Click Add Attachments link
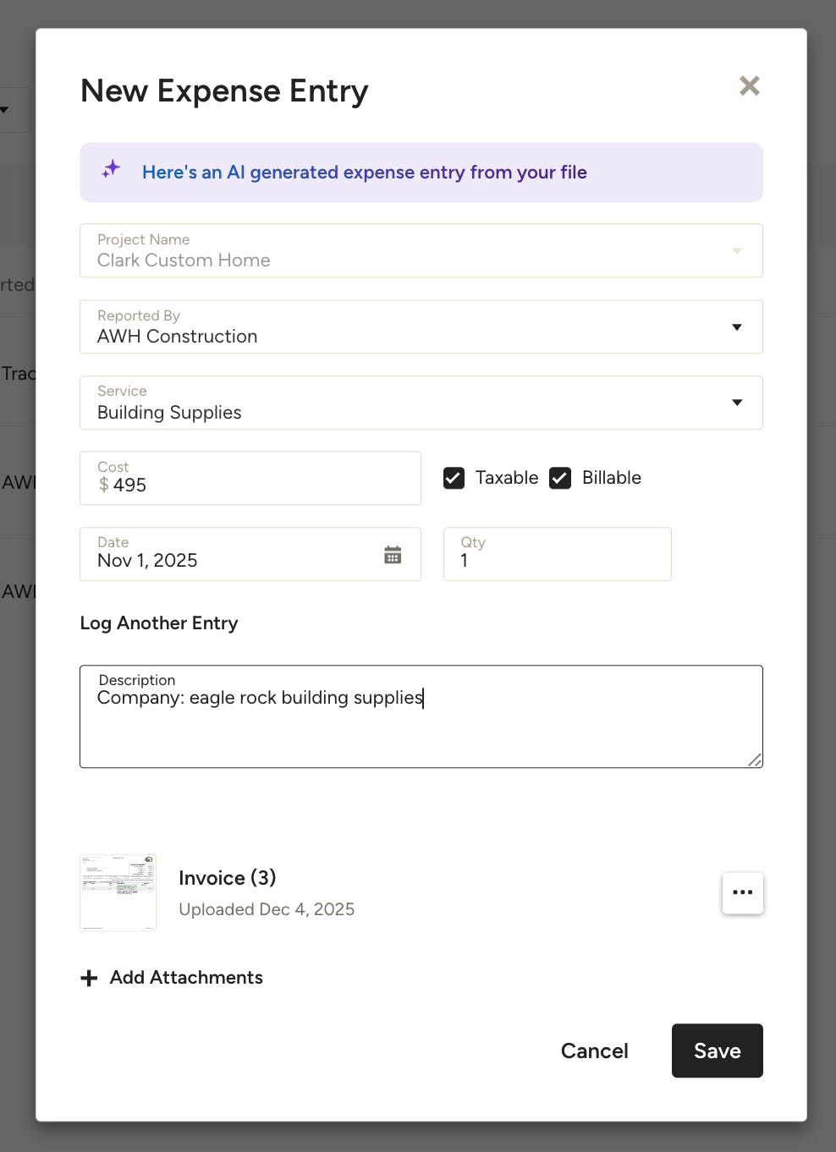Screen dimensions: 836x1152 pos(186,978)
